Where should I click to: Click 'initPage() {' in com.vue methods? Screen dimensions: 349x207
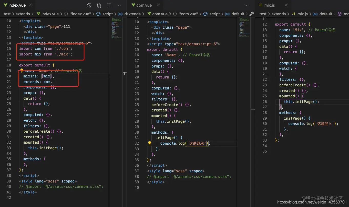[x=169, y=138]
